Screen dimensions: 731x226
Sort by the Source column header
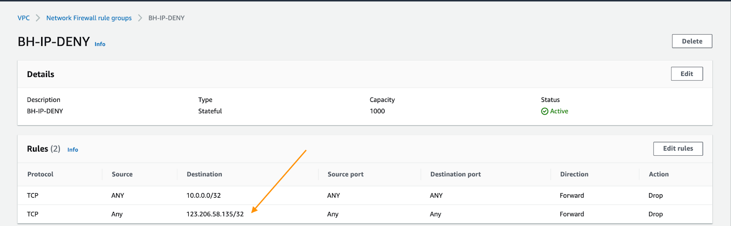(122, 174)
